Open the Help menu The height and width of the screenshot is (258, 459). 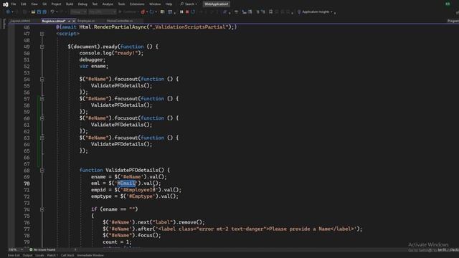[x=169, y=4]
